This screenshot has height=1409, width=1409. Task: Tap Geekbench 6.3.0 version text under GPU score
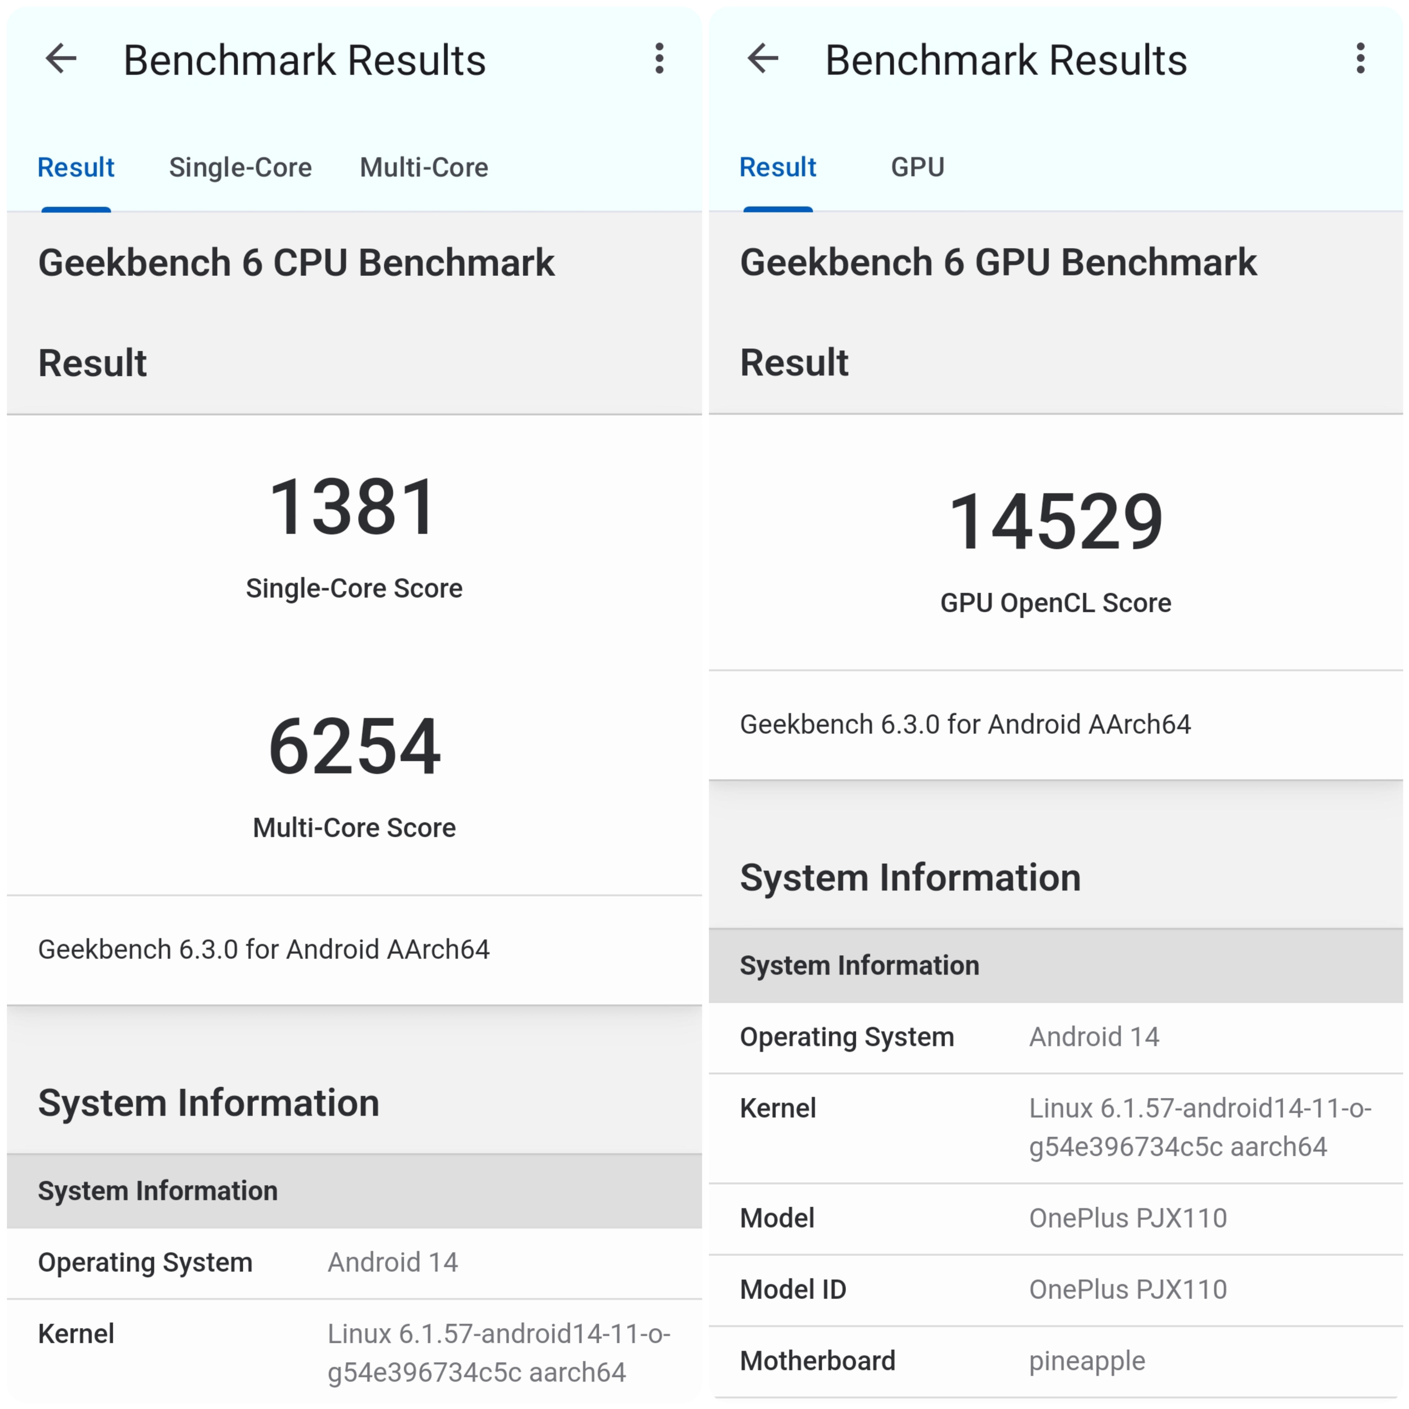pyautogui.click(x=966, y=725)
